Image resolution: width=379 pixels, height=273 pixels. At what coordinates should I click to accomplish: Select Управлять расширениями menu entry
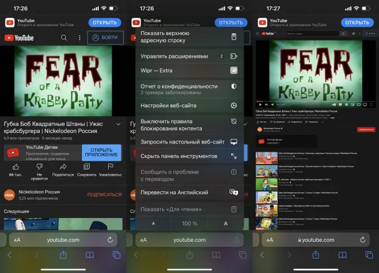[189, 56]
